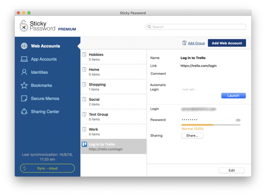Screen dimensions: 266x196
Task: Click the "Log in to Trello" name value
Action: [x=193, y=58]
